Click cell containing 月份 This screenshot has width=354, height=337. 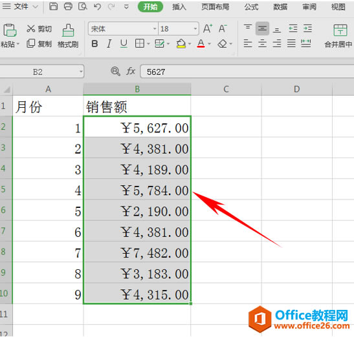48,106
